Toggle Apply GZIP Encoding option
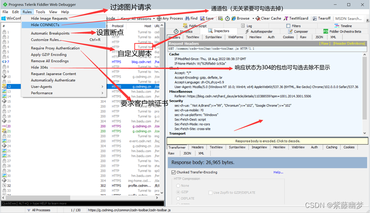The image size is (370, 213). pyautogui.click(x=64, y=54)
